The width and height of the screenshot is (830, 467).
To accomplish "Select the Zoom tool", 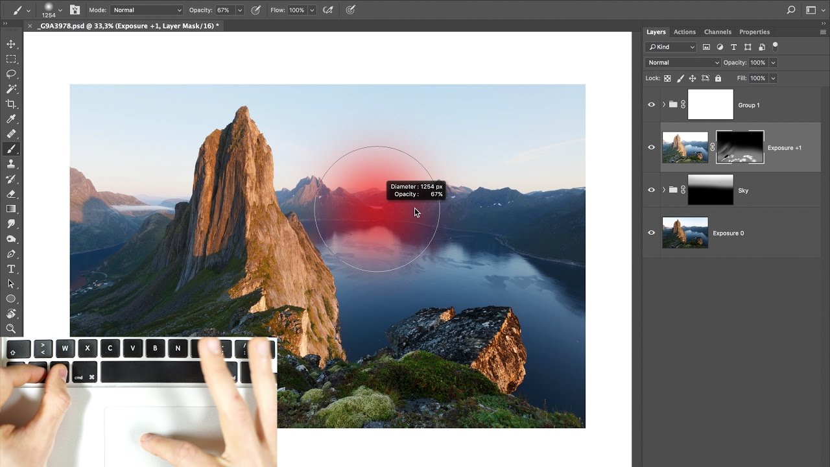I will coord(11,329).
